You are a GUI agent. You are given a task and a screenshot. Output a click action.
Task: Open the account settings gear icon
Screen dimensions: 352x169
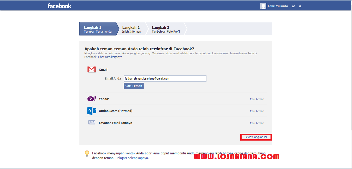(300, 6)
